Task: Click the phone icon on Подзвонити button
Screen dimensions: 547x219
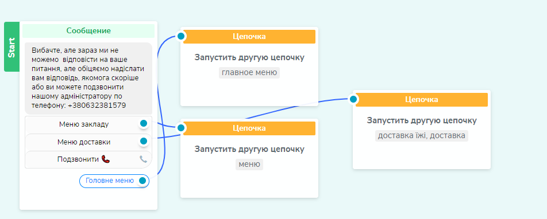Action: [144, 159]
